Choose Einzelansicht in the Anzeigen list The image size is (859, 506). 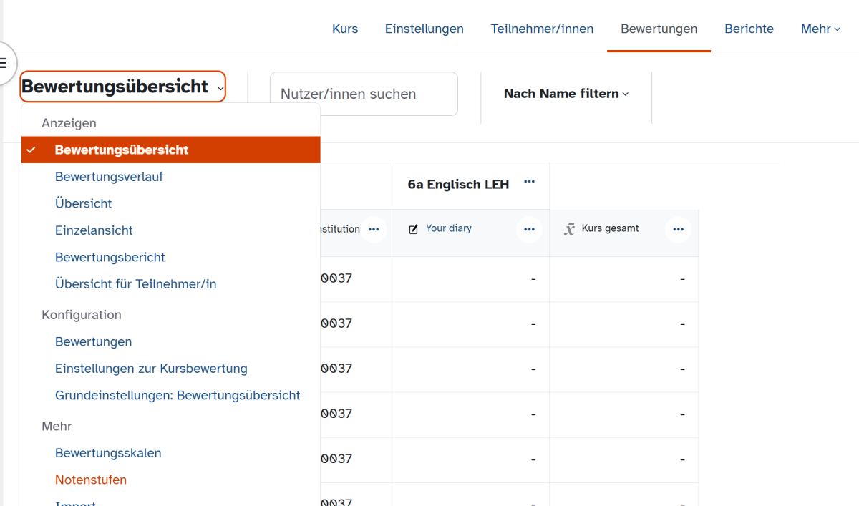pos(94,230)
